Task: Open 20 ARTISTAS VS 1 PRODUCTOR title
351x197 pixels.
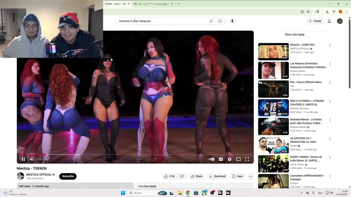Action: pyautogui.click(x=303, y=140)
